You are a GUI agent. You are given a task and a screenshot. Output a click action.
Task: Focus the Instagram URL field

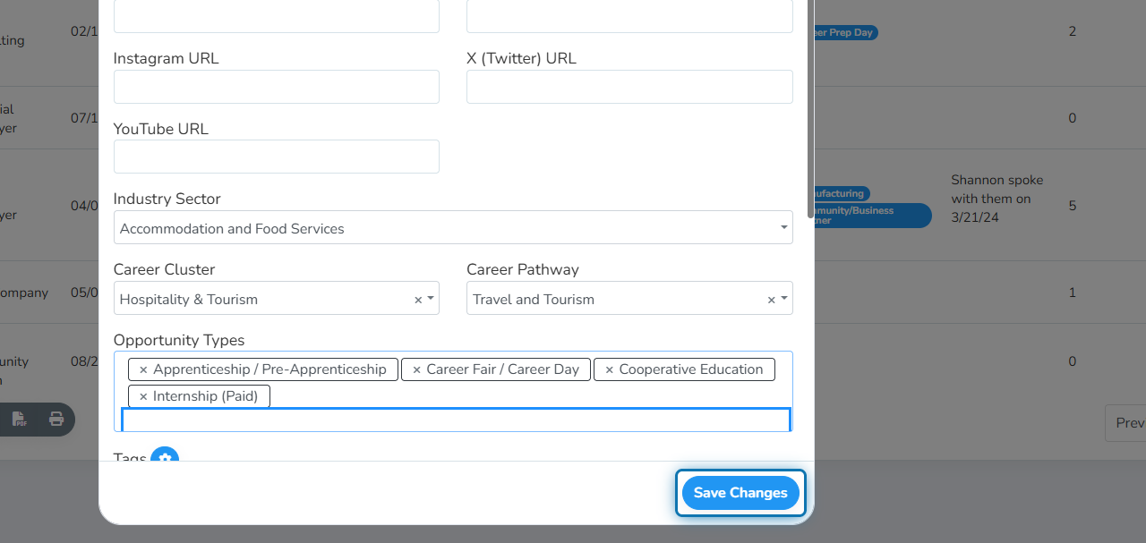click(x=277, y=87)
